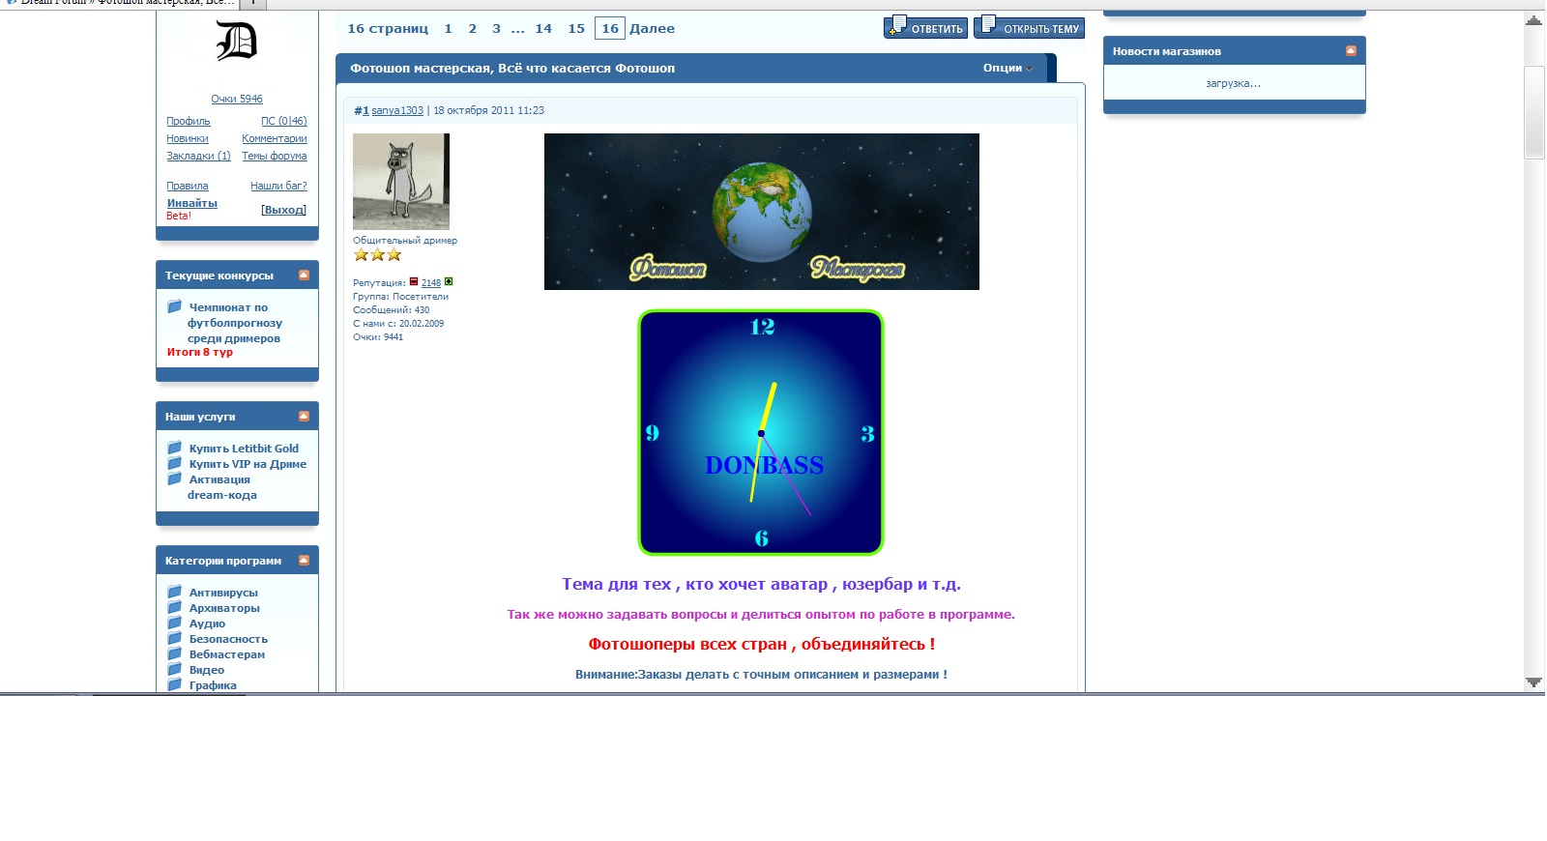Image resolution: width=1547 pixels, height=841 pixels.
Task: Click sanya1303's wolf avatar image
Action: (x=401, y=182)
